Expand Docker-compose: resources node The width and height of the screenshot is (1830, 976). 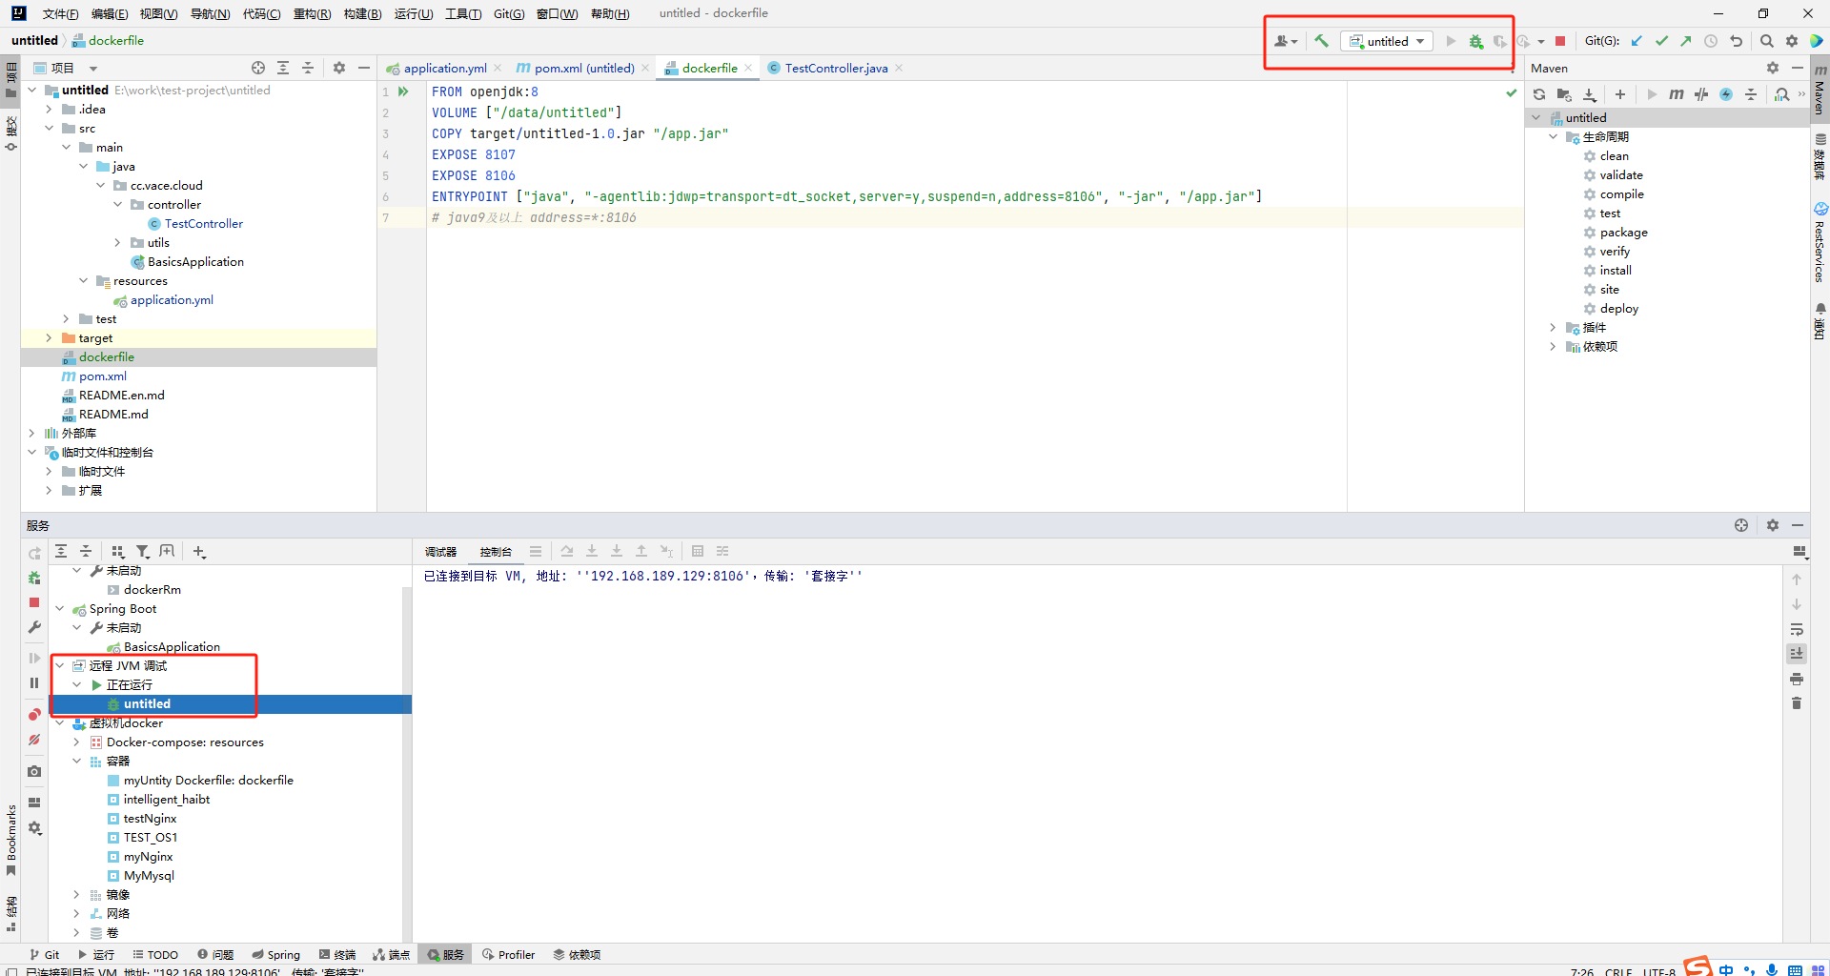click(76, 742)
